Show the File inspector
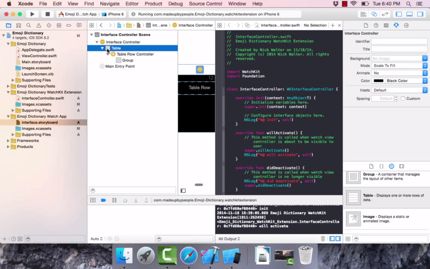Screen dimensions: 430x269 [x=366, y=25]
